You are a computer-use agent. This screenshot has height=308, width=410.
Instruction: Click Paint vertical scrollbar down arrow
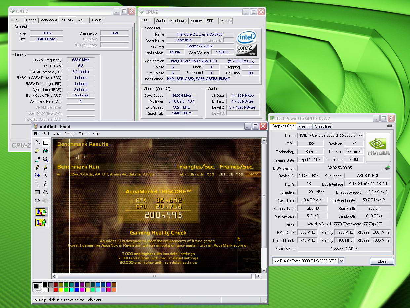click(x=264, y=270)
